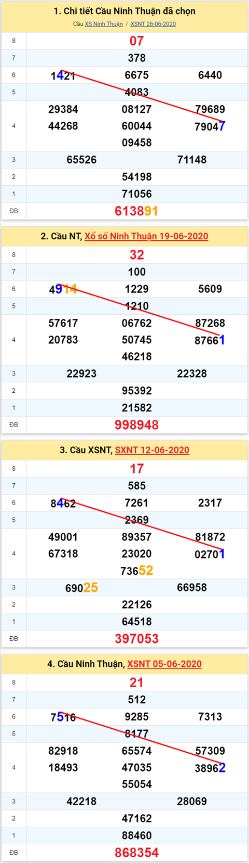Open Xổ số Ninh Thuận 19-06-2020 link
This screenshot has width=249, height=863.
[x=146, y=236]
